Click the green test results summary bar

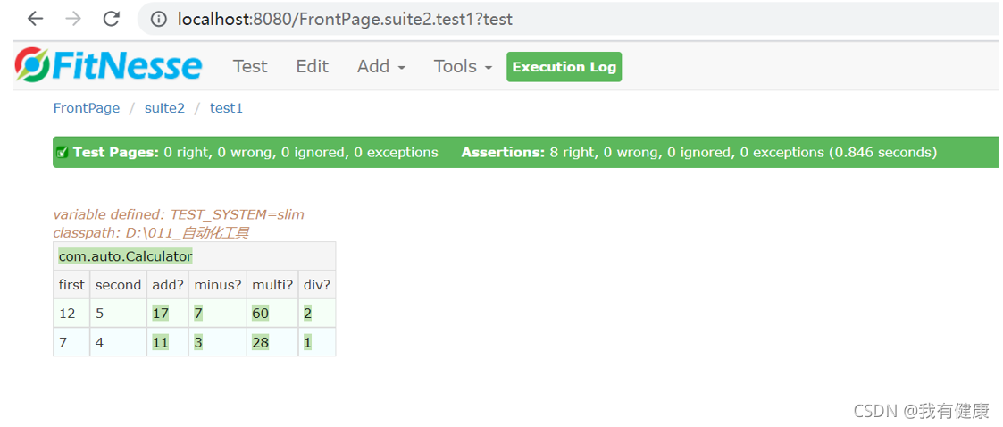[525, 153]
